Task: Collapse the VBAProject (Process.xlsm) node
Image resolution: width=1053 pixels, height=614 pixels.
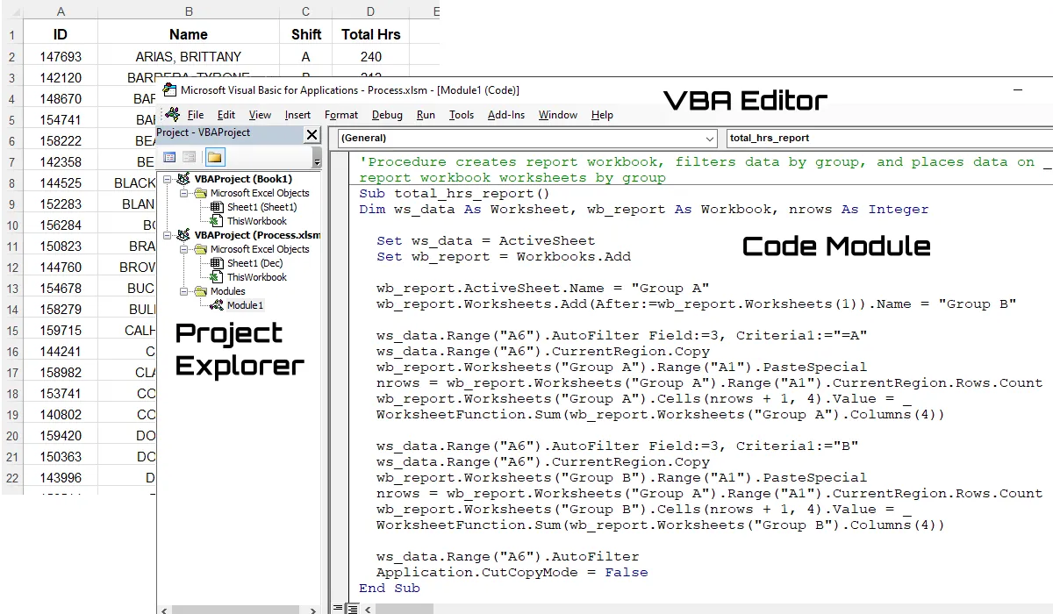Action: pyautogui.click(x=167, y=235)
